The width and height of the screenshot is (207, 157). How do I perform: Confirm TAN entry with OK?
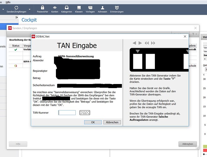coord(93,122)
